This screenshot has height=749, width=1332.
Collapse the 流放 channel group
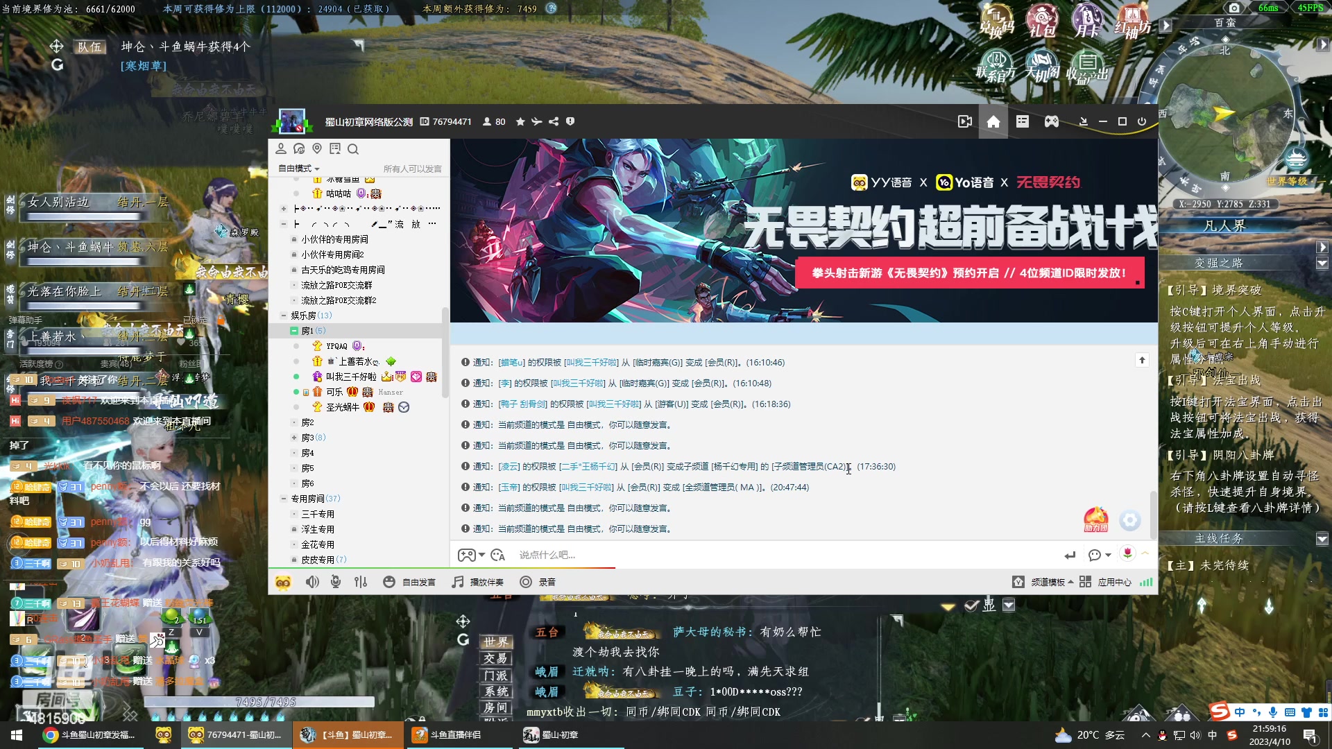click(283, 224)
